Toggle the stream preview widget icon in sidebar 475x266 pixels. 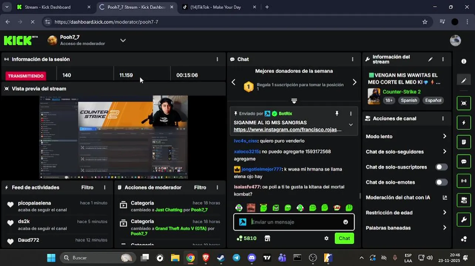tap(464, 103)
